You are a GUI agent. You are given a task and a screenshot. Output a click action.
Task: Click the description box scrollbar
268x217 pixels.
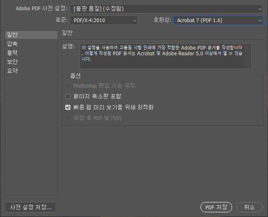click(247, 56)
